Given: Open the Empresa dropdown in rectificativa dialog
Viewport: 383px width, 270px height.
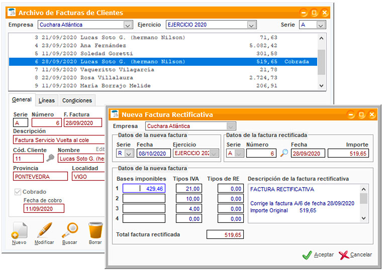Looking at the screenshot, I should coord(231,126).
